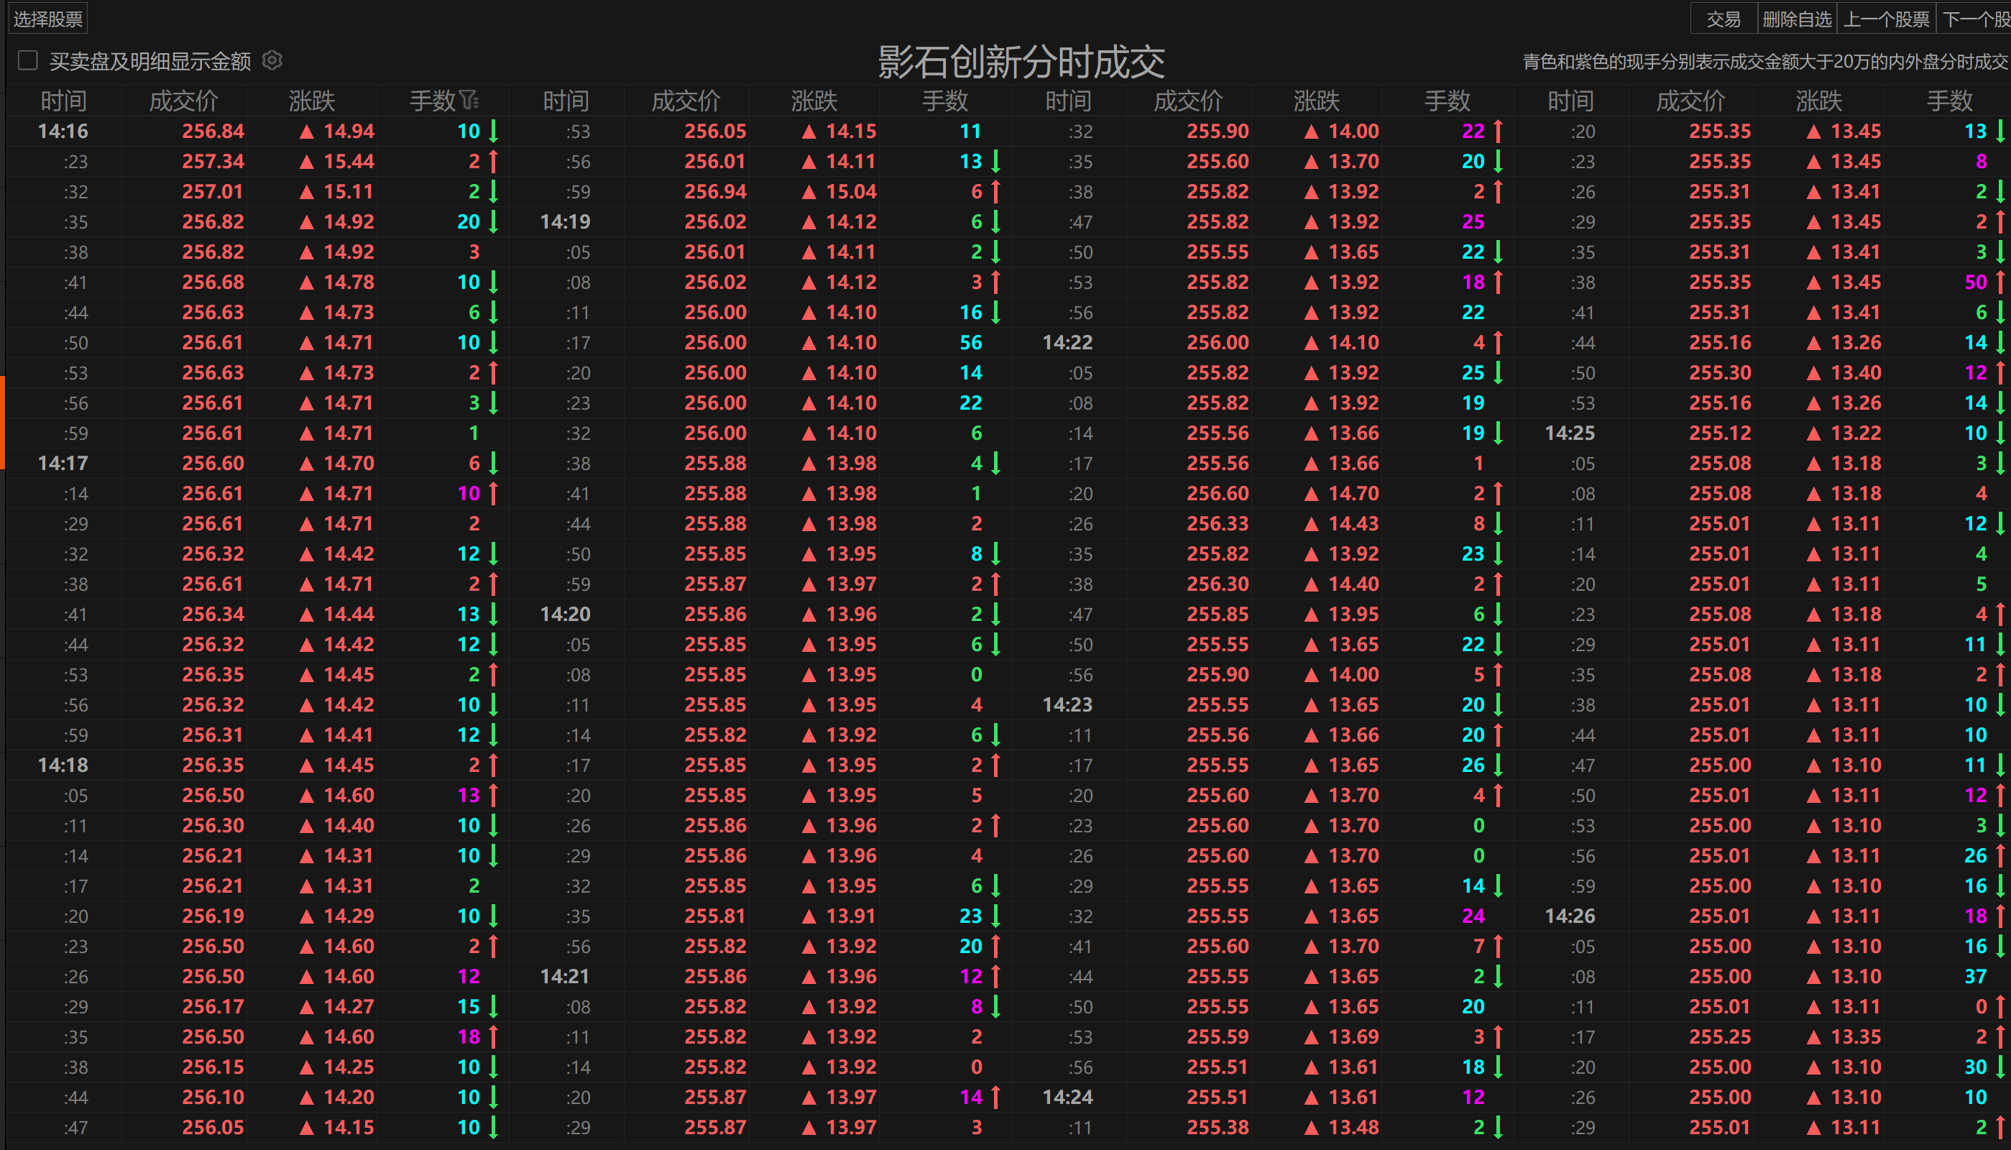2011x1150 pixels.
Task: Click the 交易 button
Action: pos(1723,19)
